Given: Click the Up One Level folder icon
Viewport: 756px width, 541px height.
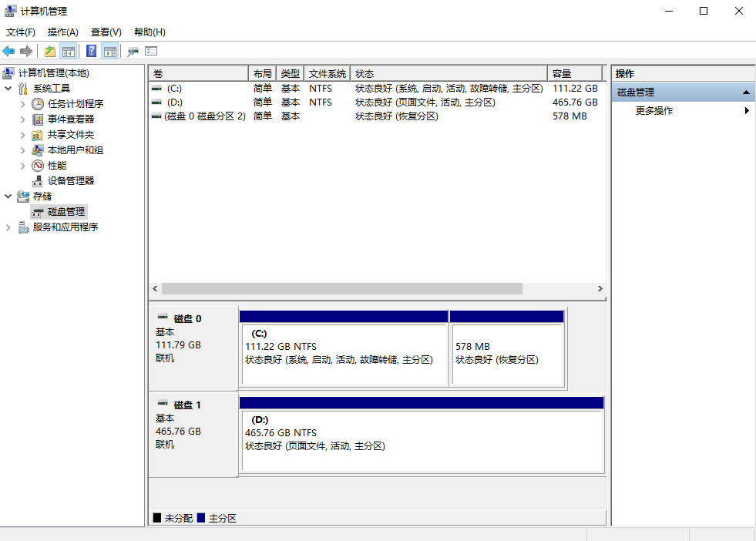Looking at the screenshot, I should (50, 51).
